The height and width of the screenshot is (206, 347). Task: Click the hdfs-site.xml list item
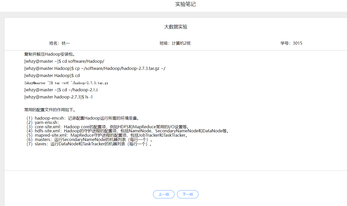[x=127, y=131]
